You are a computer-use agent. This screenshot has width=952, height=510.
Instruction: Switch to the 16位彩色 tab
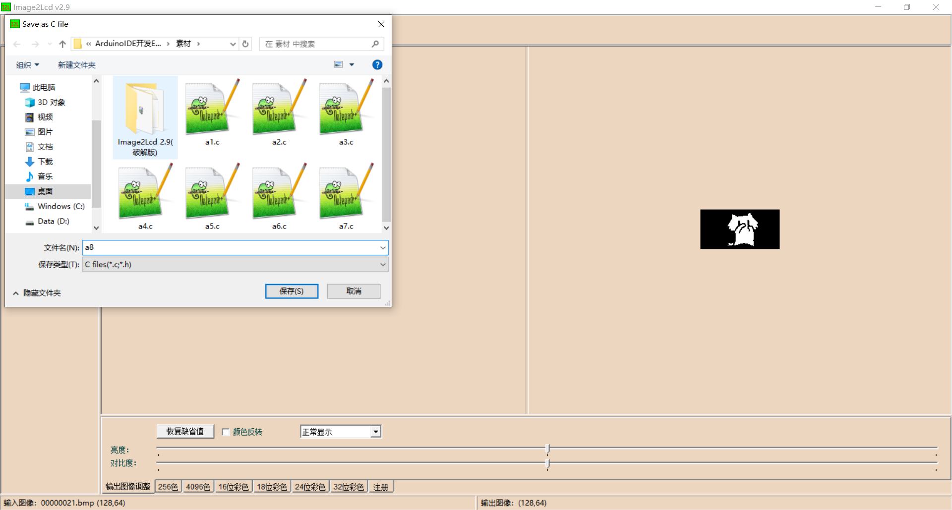coord(234,487)
